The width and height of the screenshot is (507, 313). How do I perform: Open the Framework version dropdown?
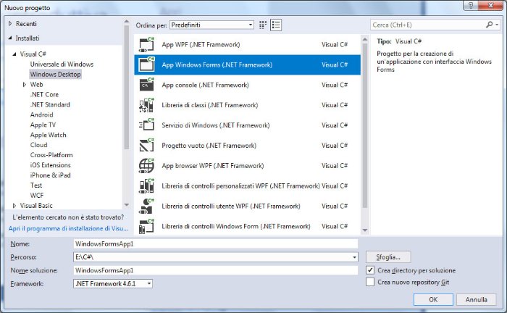pyautogui.click(x=149, y=283)
